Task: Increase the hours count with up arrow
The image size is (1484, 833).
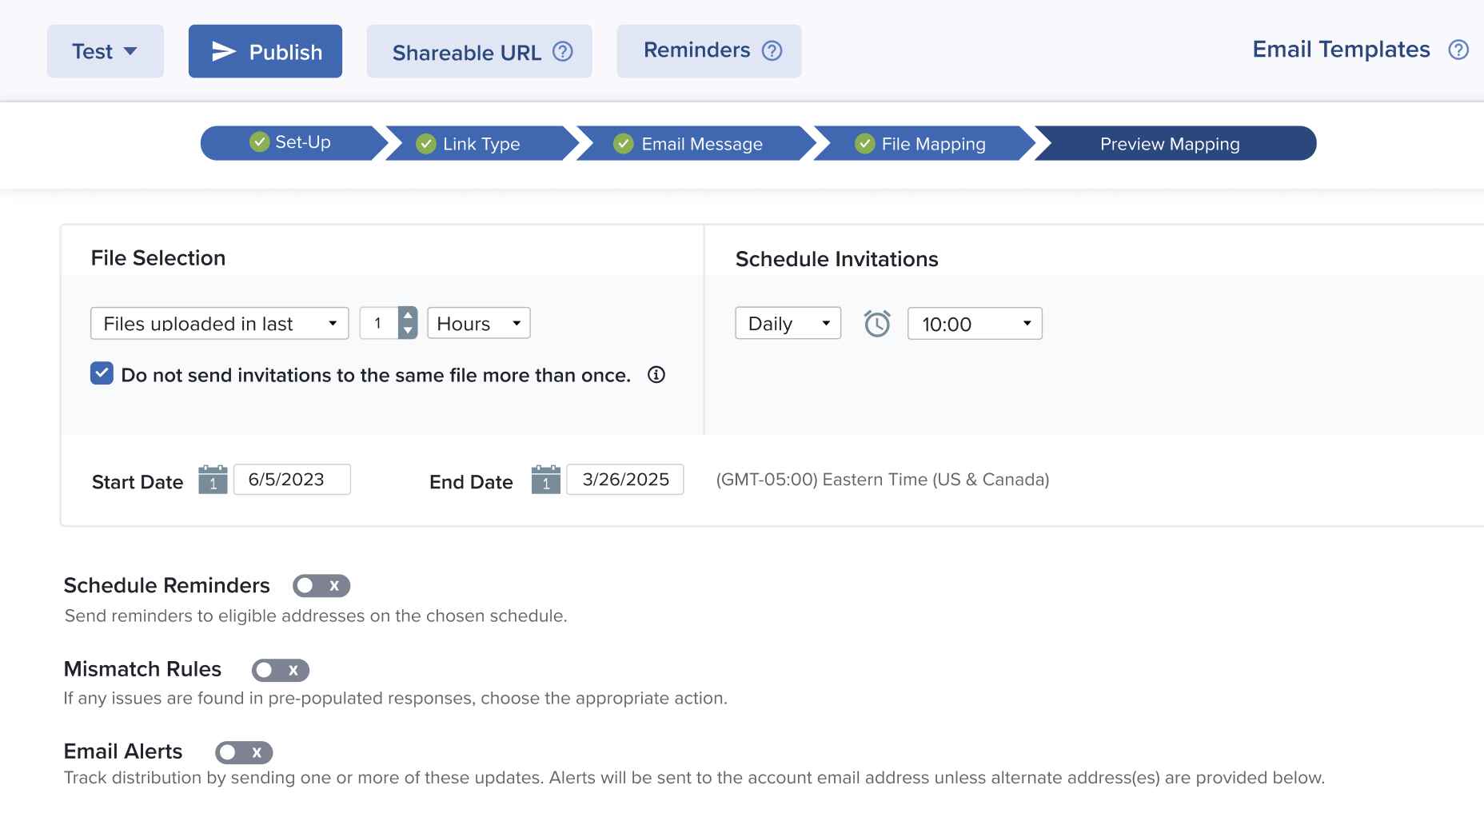Action: [408, 315]
